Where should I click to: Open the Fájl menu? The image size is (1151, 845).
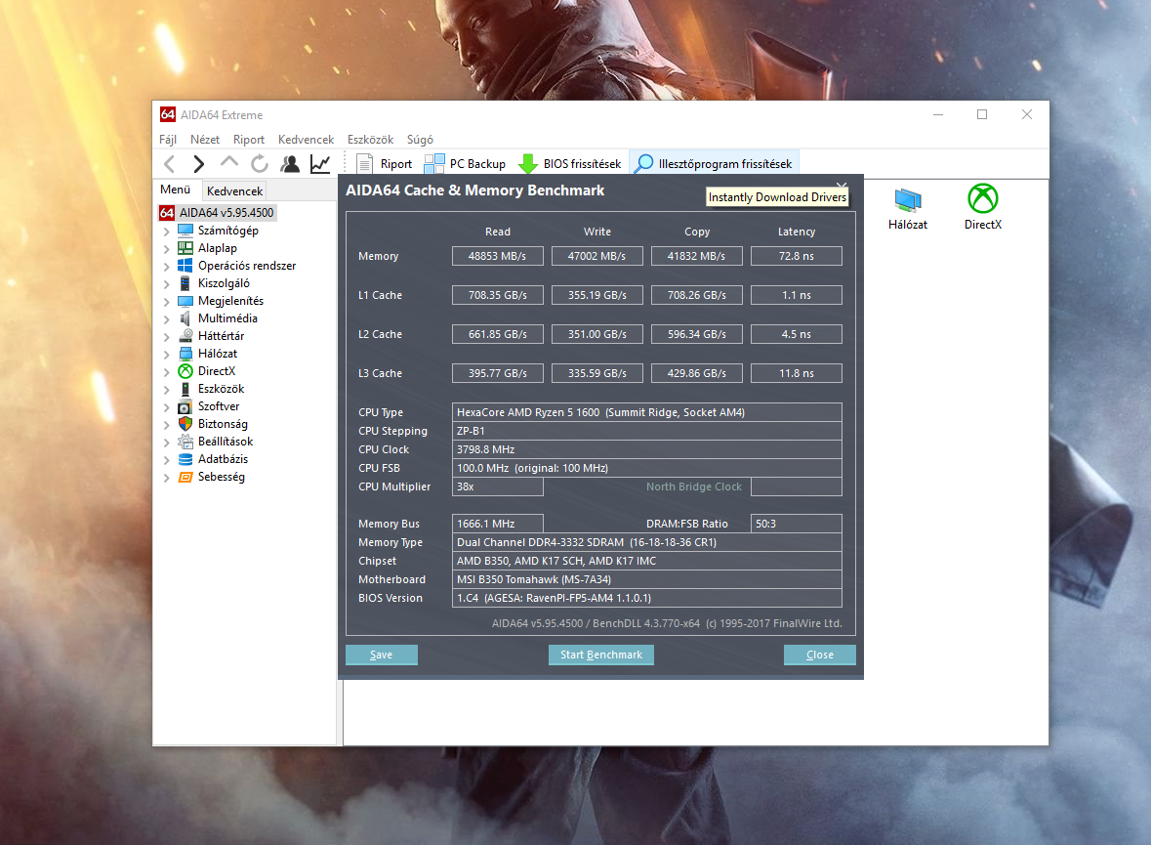167,140
